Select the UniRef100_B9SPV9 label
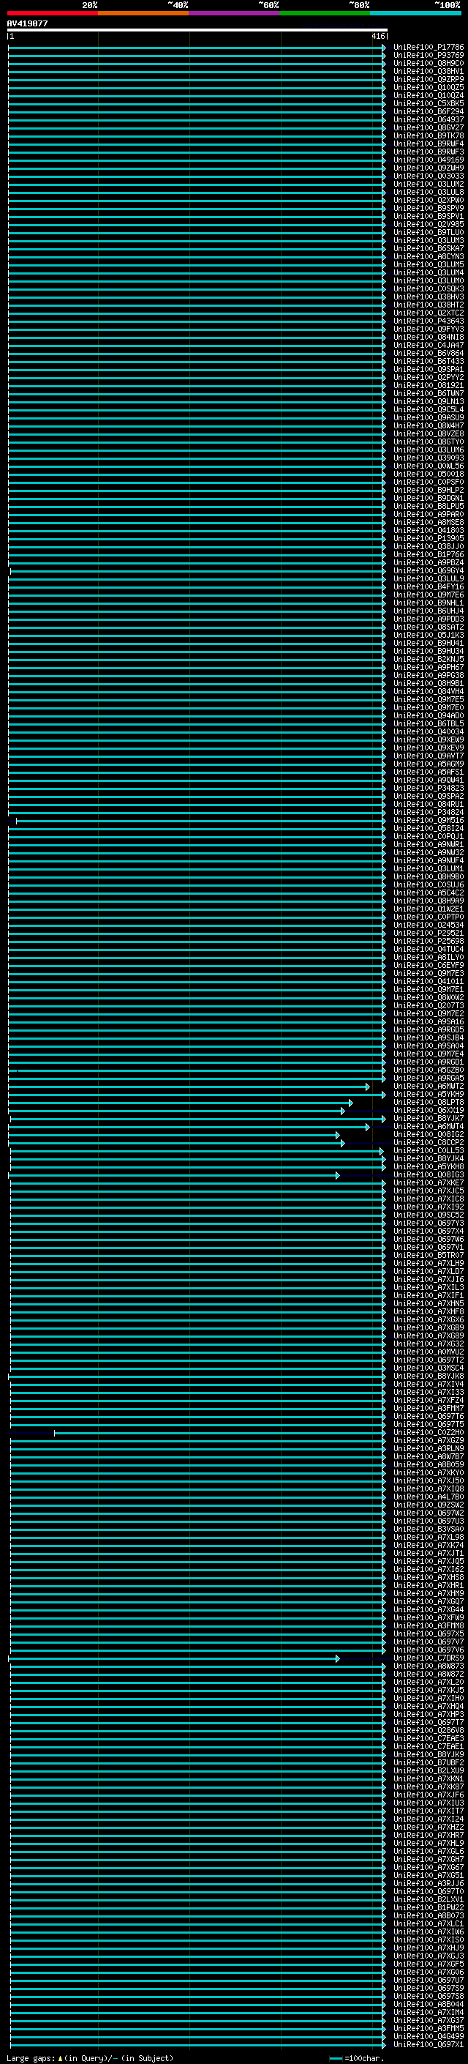Viewport: 468px width, 2064px height. 429,209
